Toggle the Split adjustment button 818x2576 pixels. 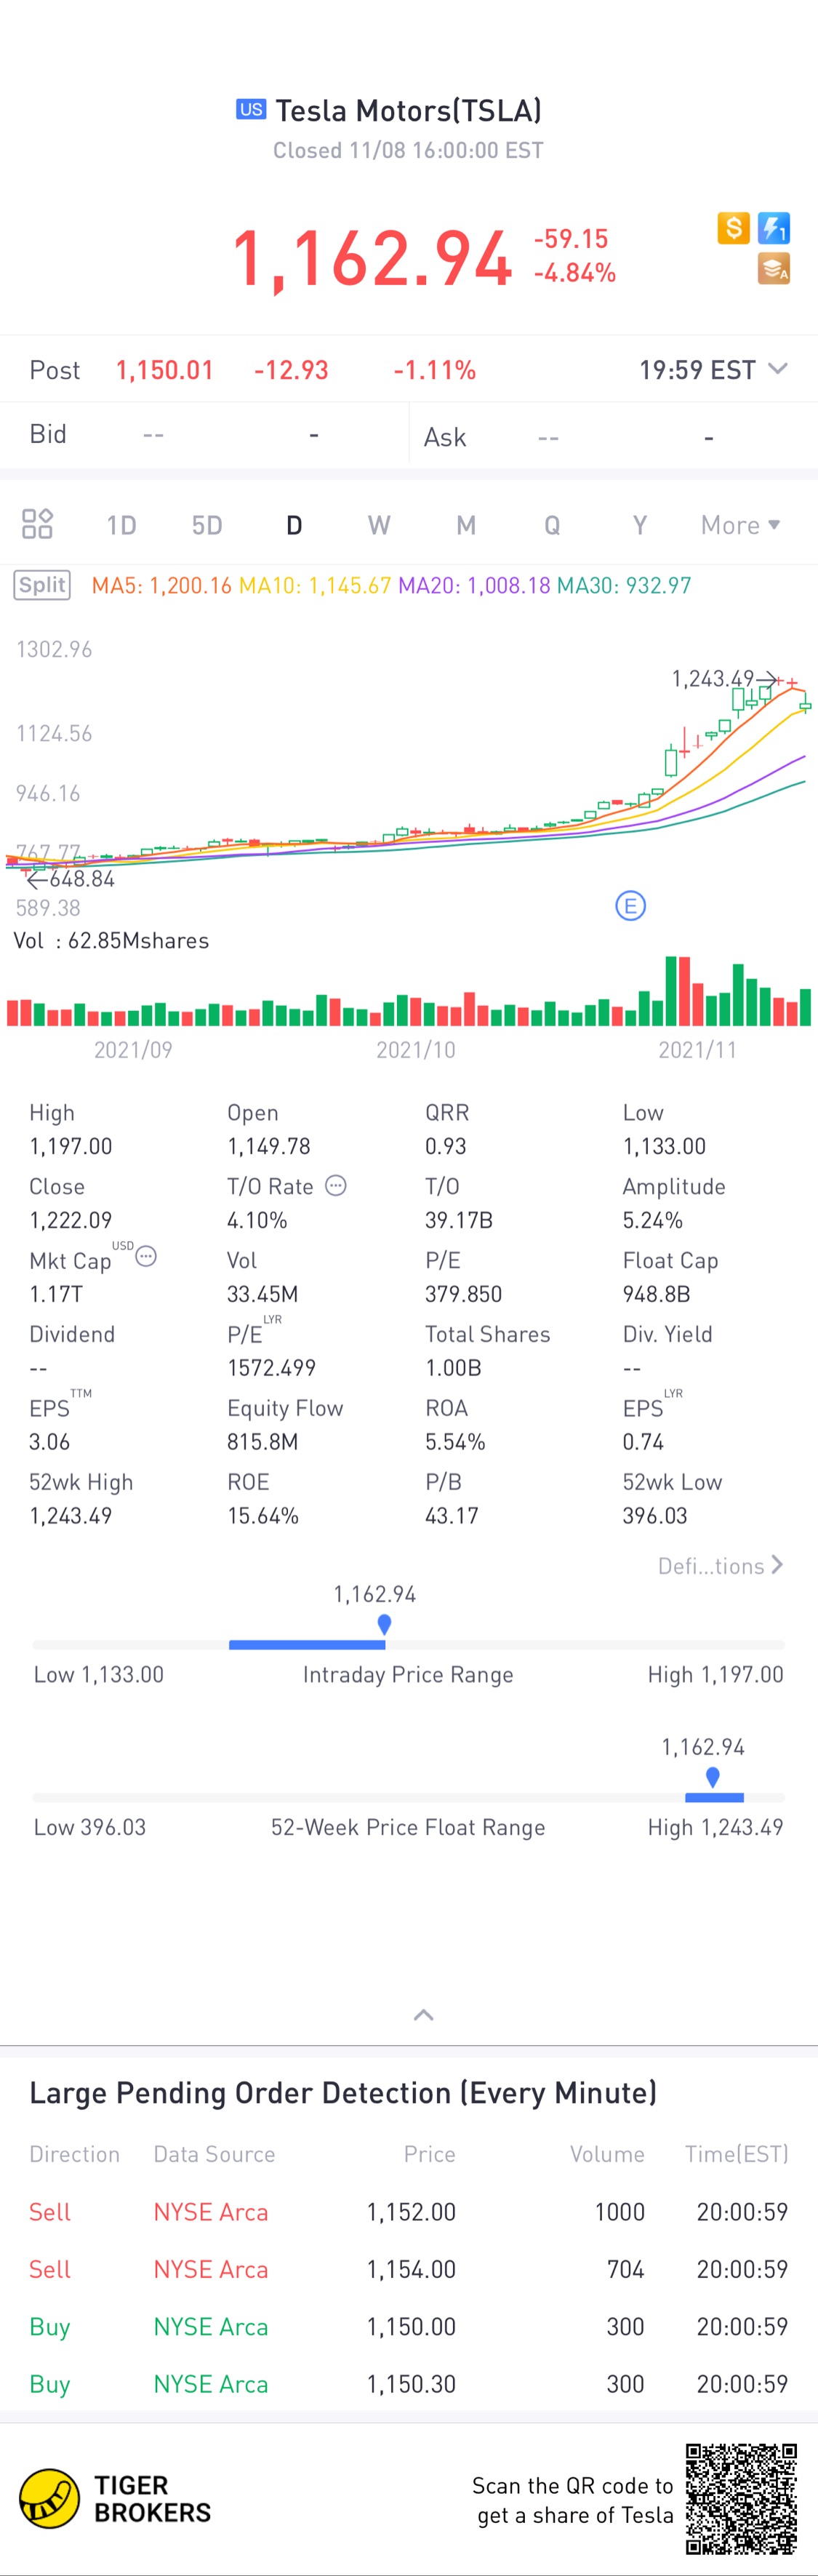[42, 585]
